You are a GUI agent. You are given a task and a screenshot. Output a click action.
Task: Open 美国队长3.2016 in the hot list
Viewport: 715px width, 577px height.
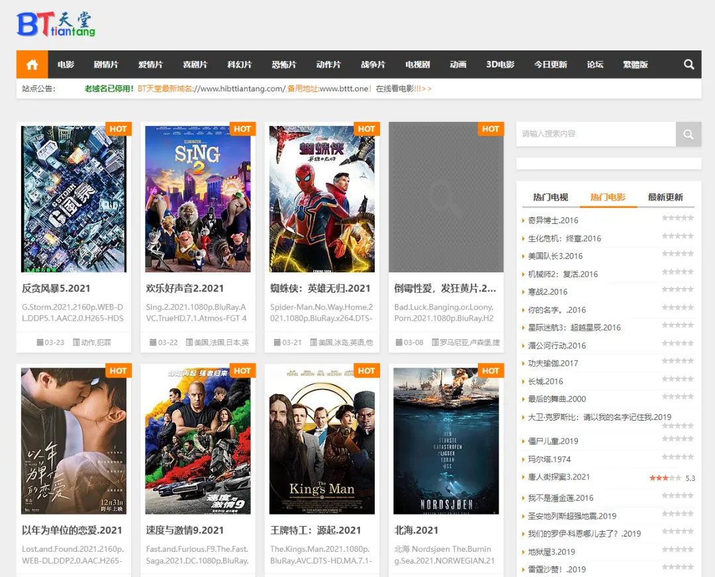(555, 256)
